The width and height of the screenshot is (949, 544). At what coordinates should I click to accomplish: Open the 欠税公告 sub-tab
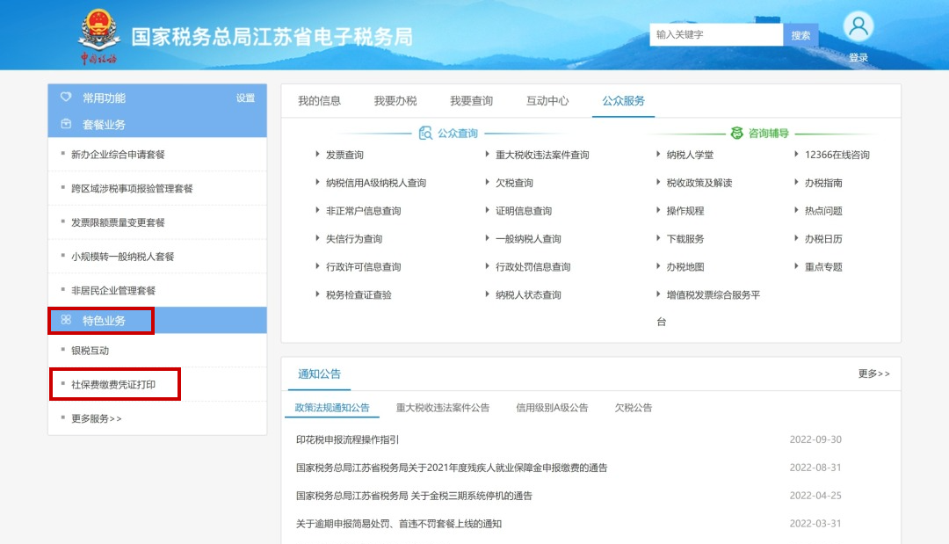[x=633, y=407]
